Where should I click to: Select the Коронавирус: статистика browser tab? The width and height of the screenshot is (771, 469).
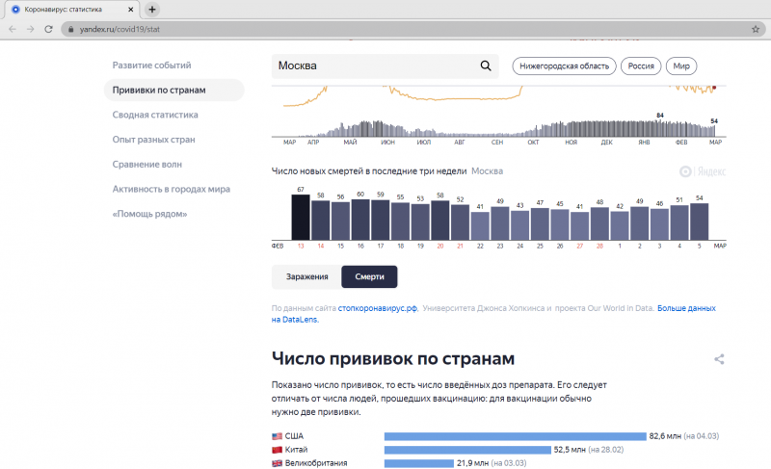71,10
